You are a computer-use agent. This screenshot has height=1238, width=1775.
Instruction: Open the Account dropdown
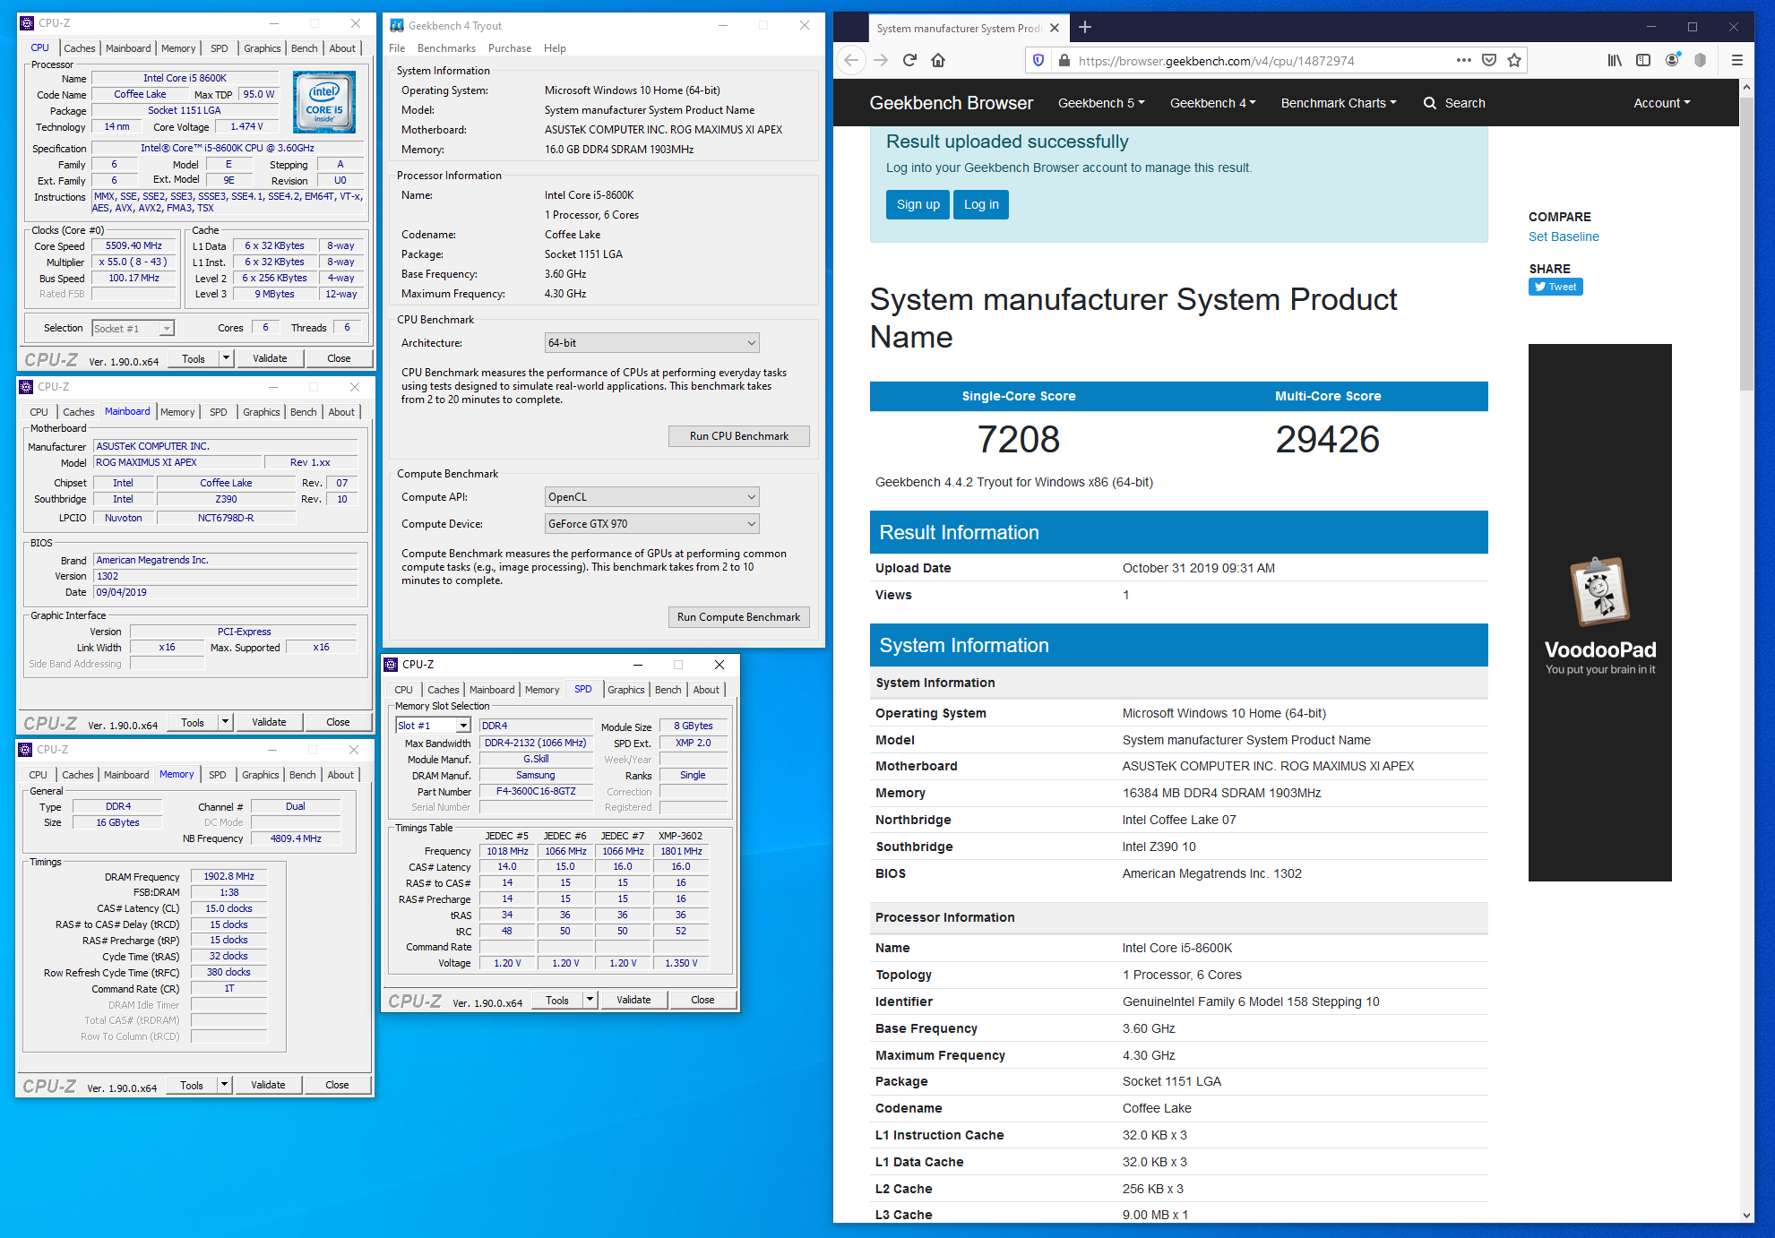pyautogui.click(x=1662, y=103)
